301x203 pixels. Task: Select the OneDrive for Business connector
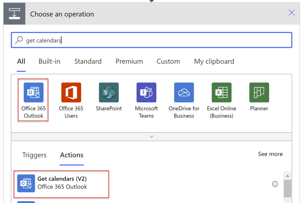click(x=184, y=97)
